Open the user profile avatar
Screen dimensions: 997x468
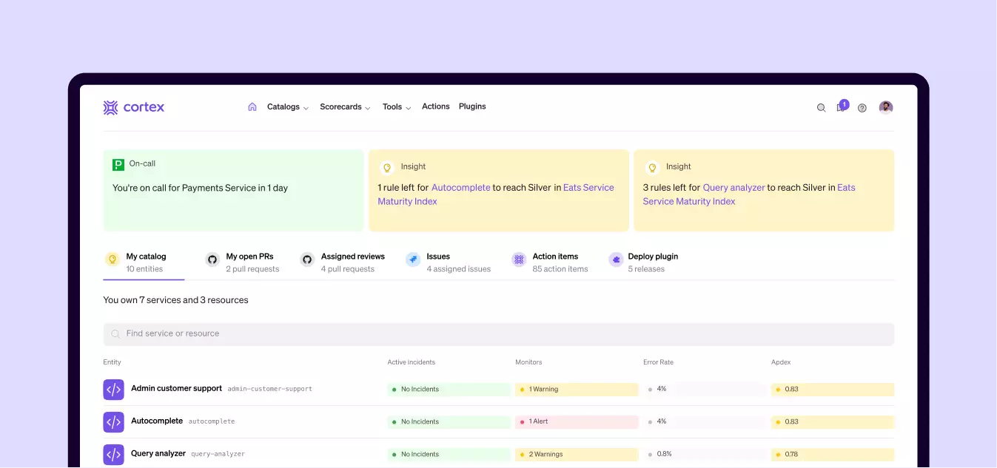(x=885, y=107)
